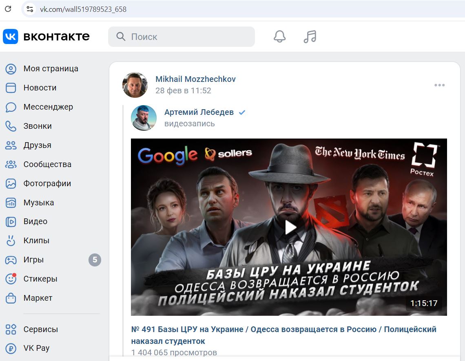Image resolution: width=465 pixels, height=361 pixels.
Task: Open Сервисы in the left menu
Action: point(41,329)
